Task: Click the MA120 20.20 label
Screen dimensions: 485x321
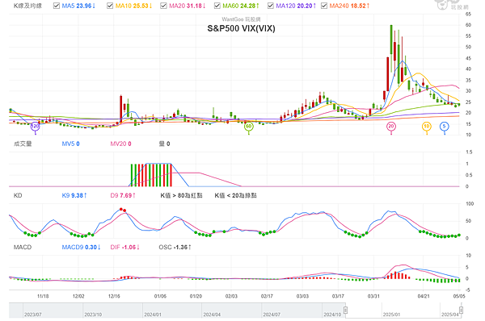Action: 296,6
